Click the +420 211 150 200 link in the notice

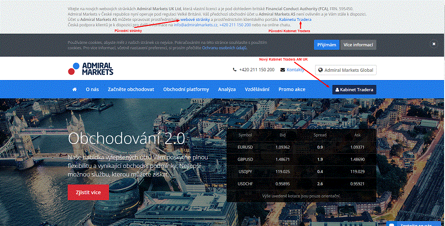(x=235, y=25)
